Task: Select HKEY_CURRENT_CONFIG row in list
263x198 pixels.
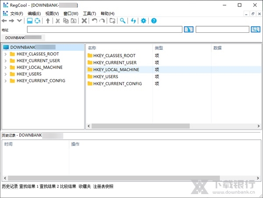Action: click(174, 83)
